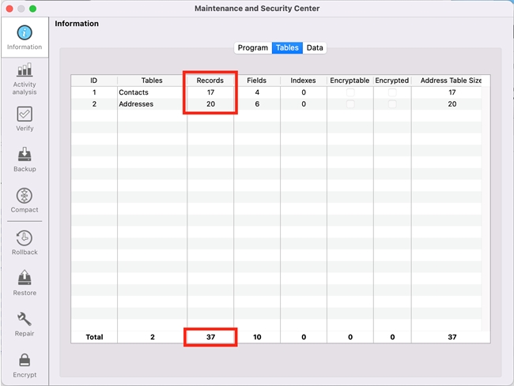This screenshot has width=514, height=386.
Task: Toggle Encrypted checkbox for Addresses table
Action: [x=392, y=104]
